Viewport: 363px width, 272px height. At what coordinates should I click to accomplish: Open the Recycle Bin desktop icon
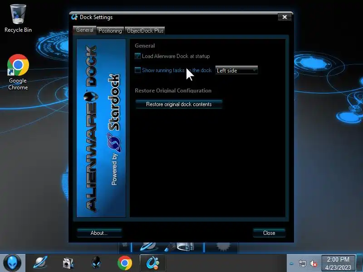pos(18,19)
